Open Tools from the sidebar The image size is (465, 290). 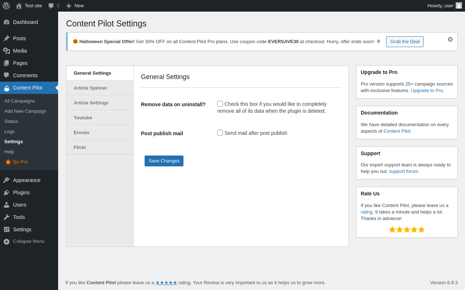(19, 217)
